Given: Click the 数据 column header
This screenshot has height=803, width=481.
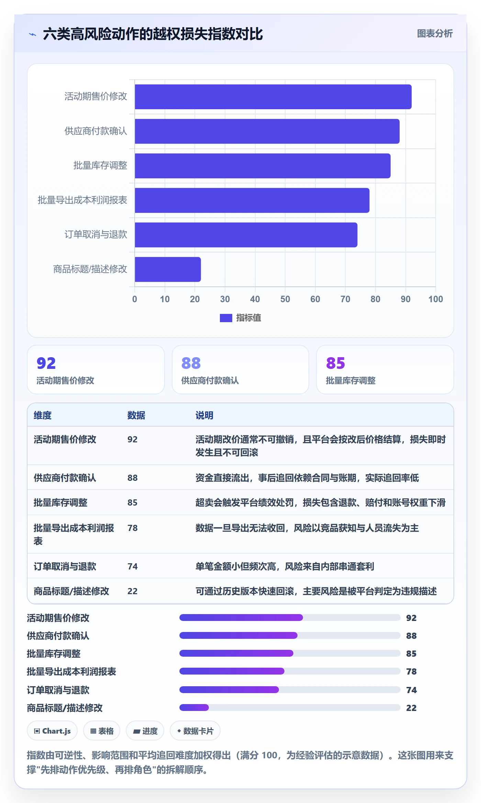Looking at the screenshot, I should pos(136,415).
